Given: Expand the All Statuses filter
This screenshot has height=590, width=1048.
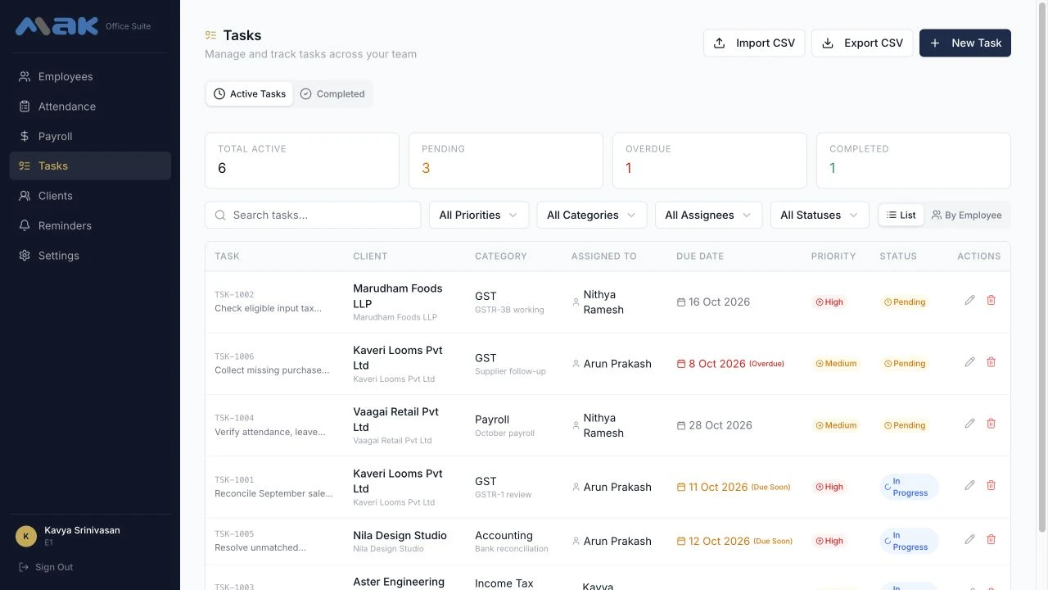Looking at the screenshot, I should coord(820,216).
